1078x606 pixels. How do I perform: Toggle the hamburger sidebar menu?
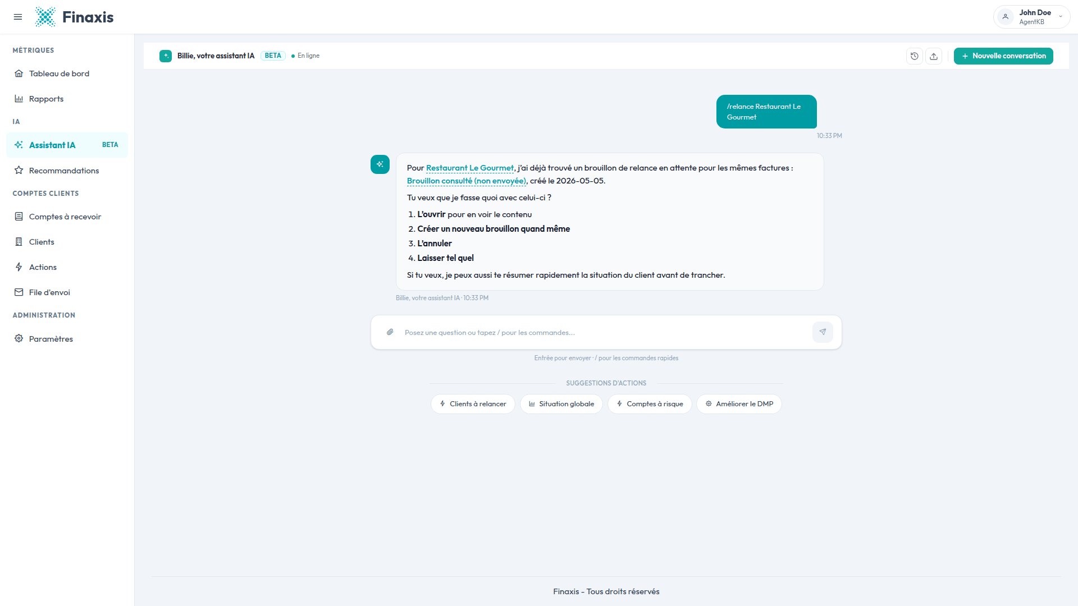point(18,17)
